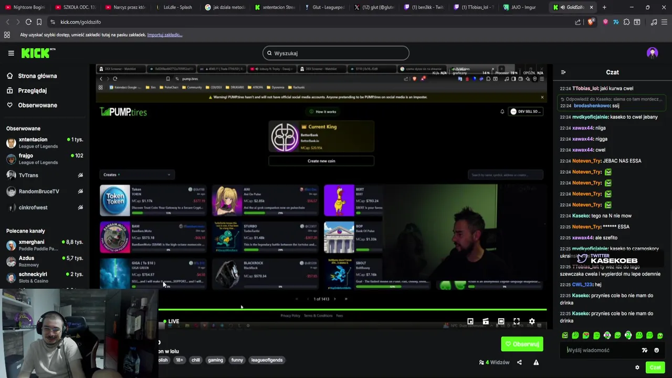Viewport: 672px width, 378px height.
Task: Click Importuj zakładki link
Action: tap(164, 35)
